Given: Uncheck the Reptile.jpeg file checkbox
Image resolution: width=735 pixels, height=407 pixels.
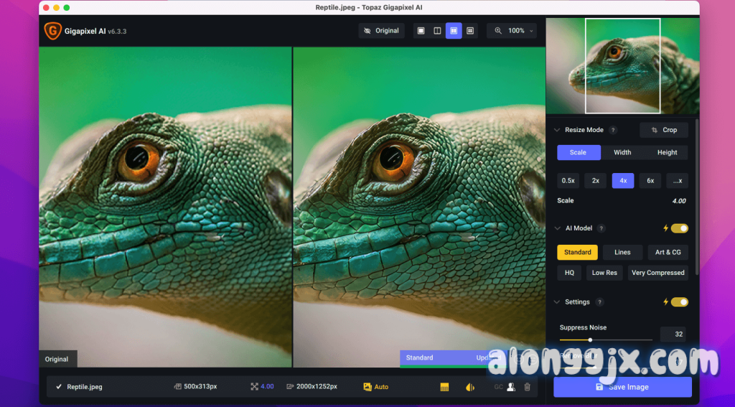Looking at the screenshot, I should (59, 387).
